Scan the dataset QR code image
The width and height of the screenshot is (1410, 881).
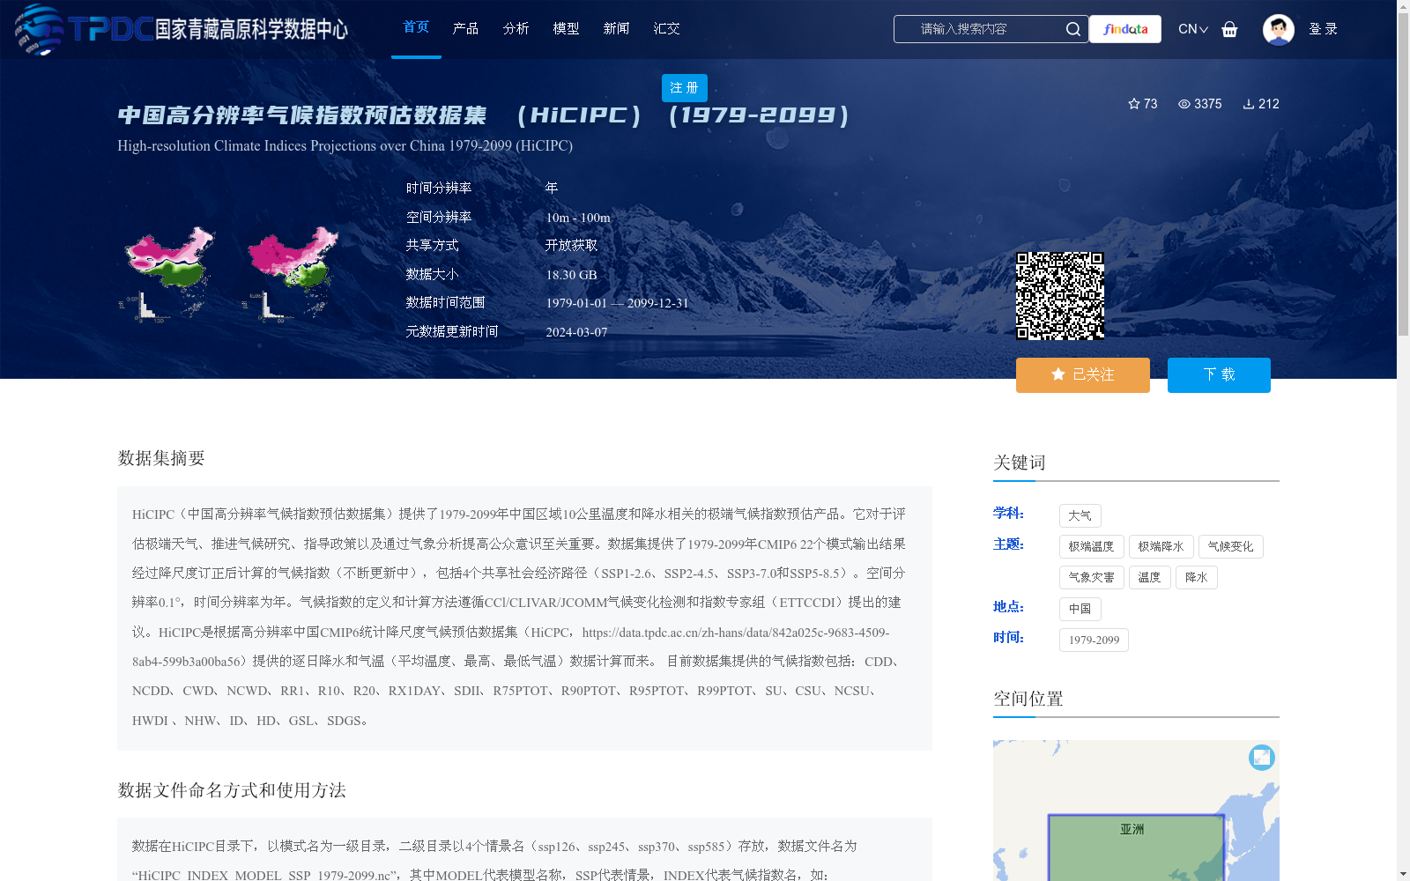click(x=1061, y=296)
